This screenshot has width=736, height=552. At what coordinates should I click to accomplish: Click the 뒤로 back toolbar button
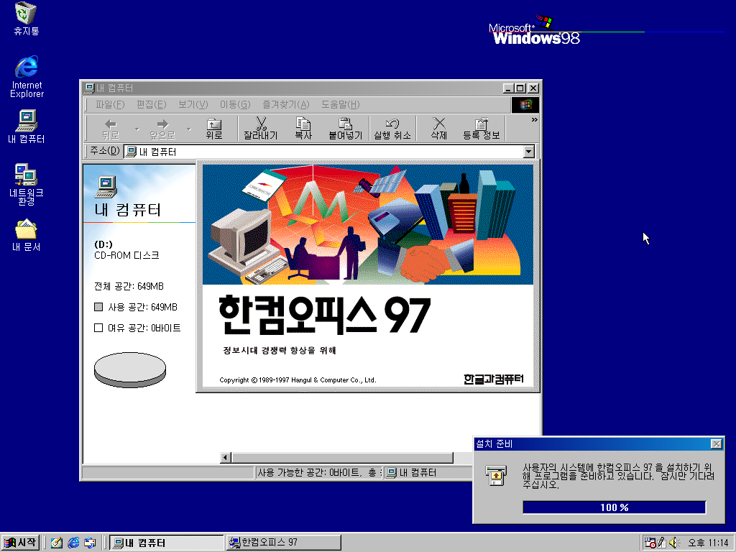(x=110, y=129)
